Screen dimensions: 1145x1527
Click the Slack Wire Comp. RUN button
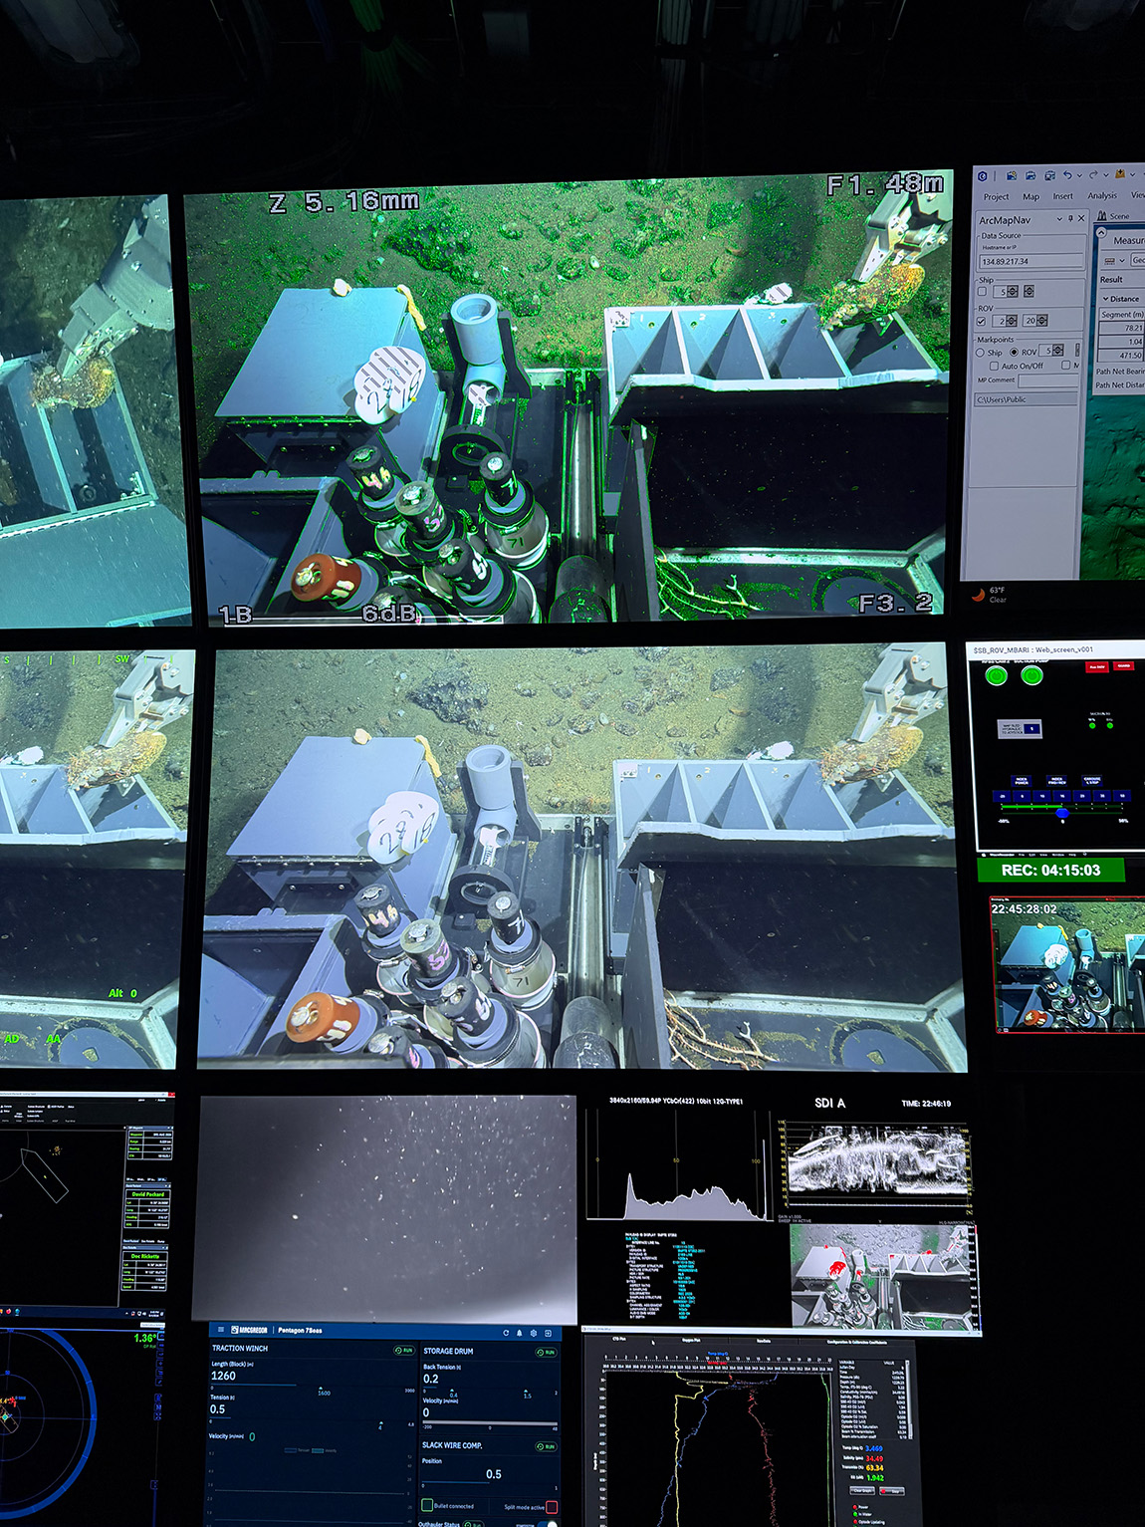[x=547, y=1446]
